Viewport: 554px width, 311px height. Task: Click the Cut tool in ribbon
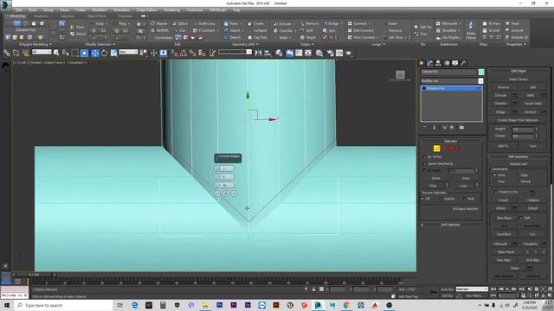coord(179,30)
